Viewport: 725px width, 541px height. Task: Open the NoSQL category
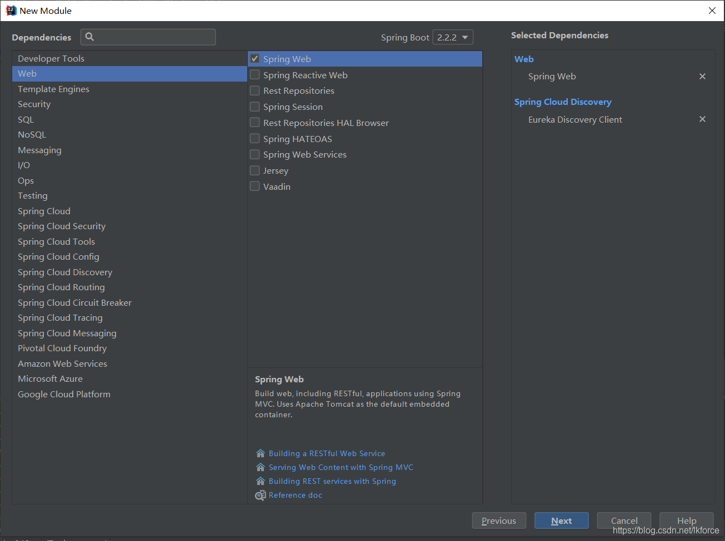129,135
